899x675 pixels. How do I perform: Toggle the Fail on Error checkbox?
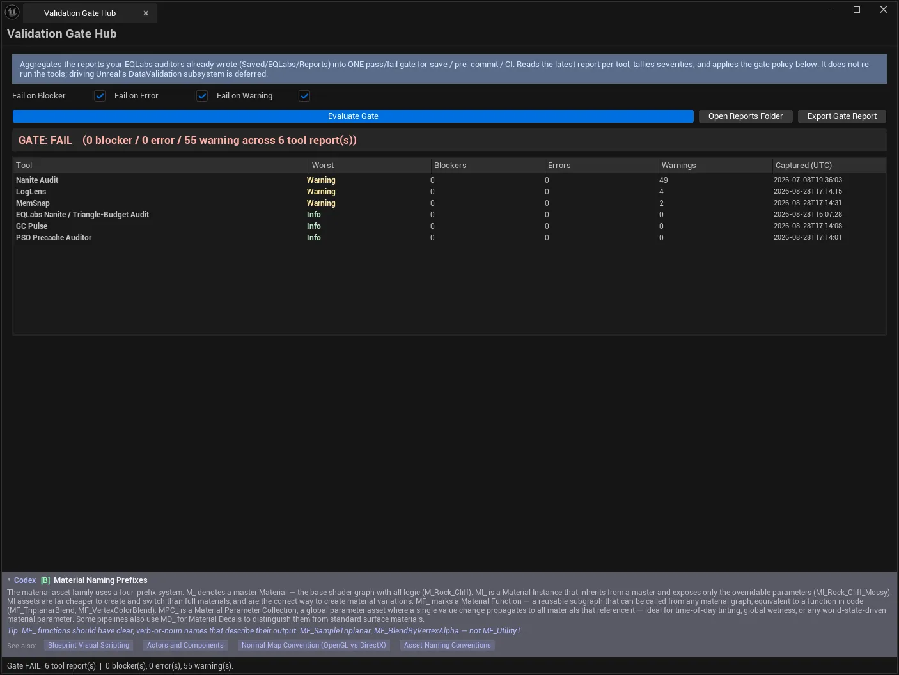click(x=202, y=96)
